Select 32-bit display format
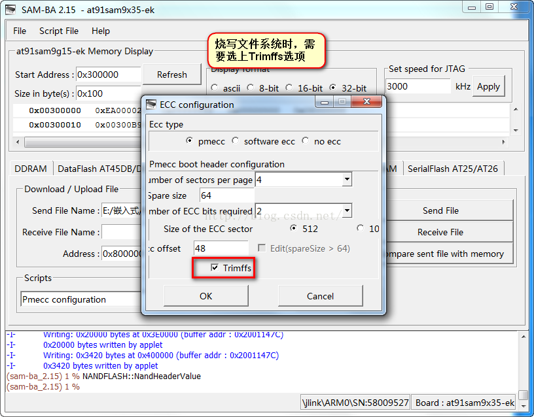The width and height of the screenshot is (534, 417). 332,88
